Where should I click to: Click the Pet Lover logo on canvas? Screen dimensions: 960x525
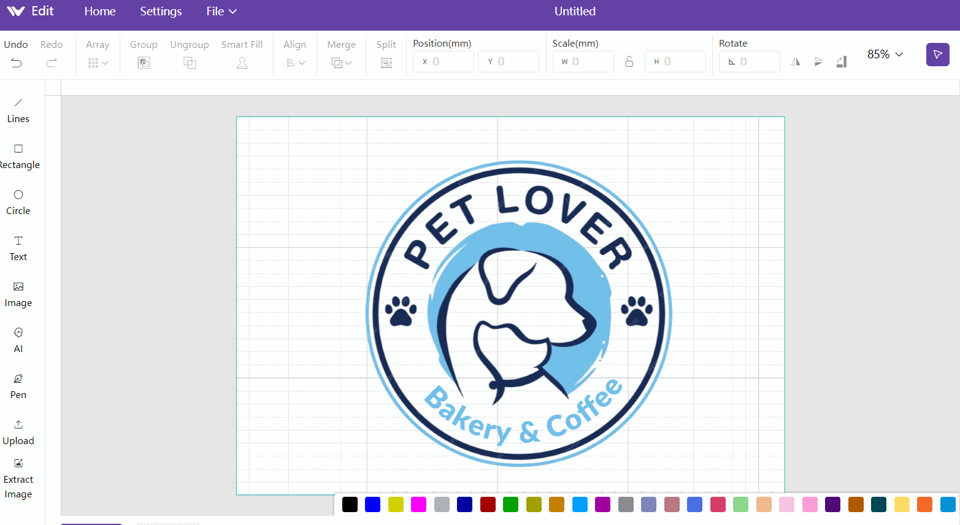pos(519,313)
